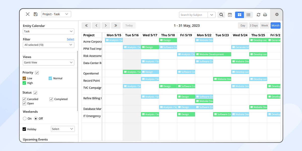The width and height of the screenshot is (302, 151).
Task: Jump back with double-left arrow button
Action: click(86, 25)
